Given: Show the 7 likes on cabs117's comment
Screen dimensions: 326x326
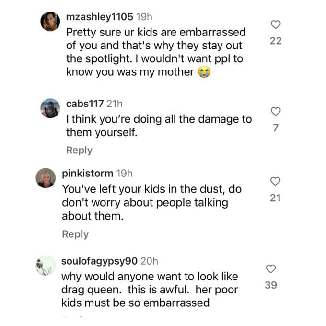Looking at the screenshot, I should (276, 128).
